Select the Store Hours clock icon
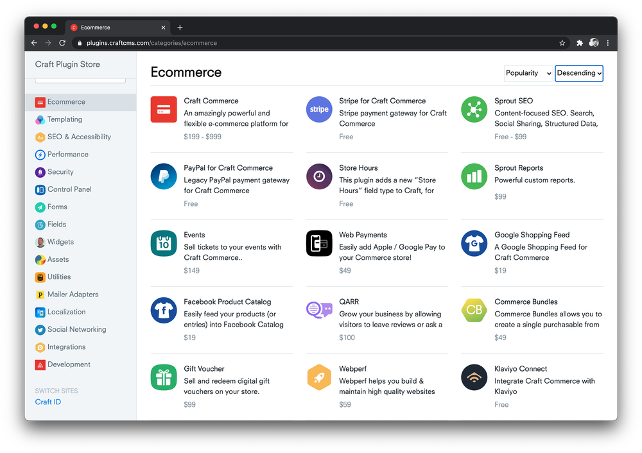This screenshot has height=453, width=642. pyautogui.click(x=319, y=176)
